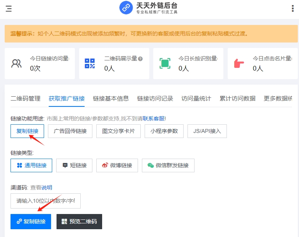This screenshot has width=299, height=237.
Task: Select the 微博链接 link type
Action: 117,165
